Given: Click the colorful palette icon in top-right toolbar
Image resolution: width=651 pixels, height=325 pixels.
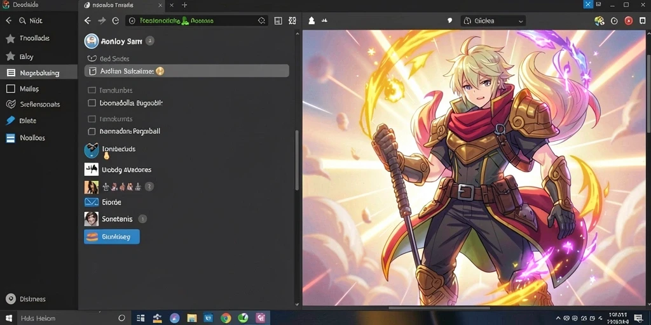Looking at the screenshot, I should point(599,21).
